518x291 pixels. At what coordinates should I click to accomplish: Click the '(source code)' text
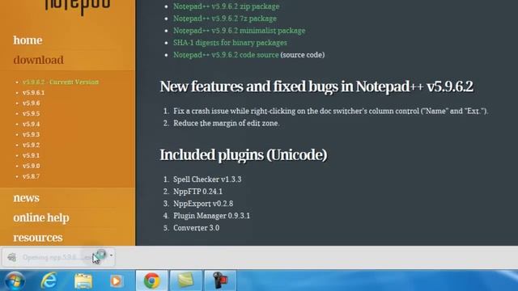(303, 55)
